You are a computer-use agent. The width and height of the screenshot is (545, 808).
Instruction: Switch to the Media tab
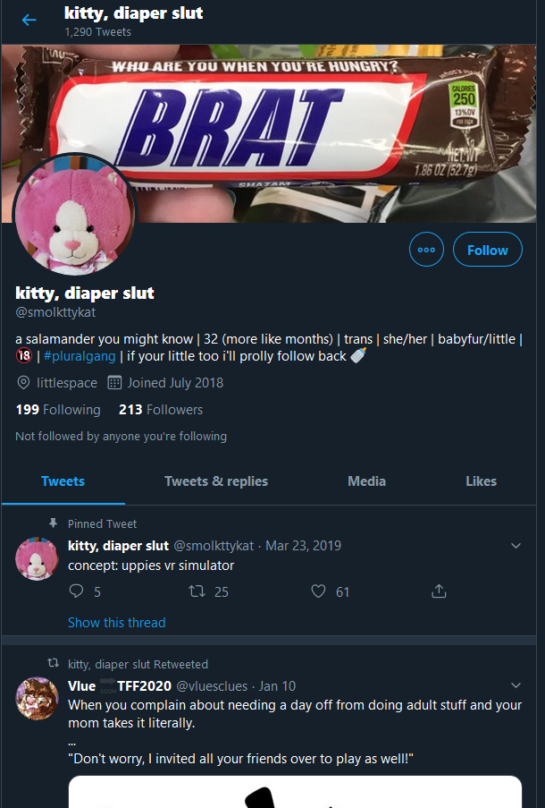point(366,481)
